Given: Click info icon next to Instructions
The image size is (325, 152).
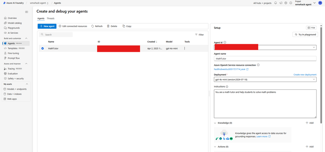Looking at the screenshot, I should [227, 87].
